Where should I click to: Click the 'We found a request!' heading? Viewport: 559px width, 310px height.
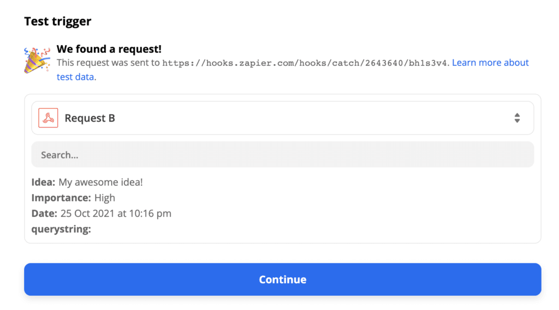[x=109, y=49]
